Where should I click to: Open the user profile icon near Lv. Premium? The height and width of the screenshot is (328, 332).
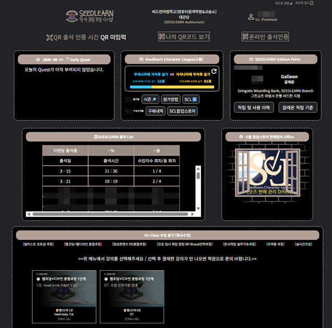[251, 17]
